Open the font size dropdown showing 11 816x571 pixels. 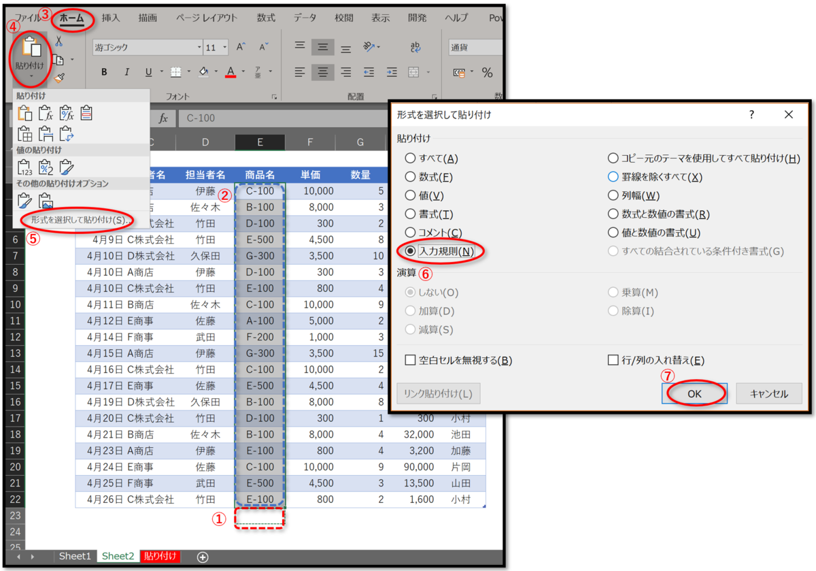click(224, 47)
